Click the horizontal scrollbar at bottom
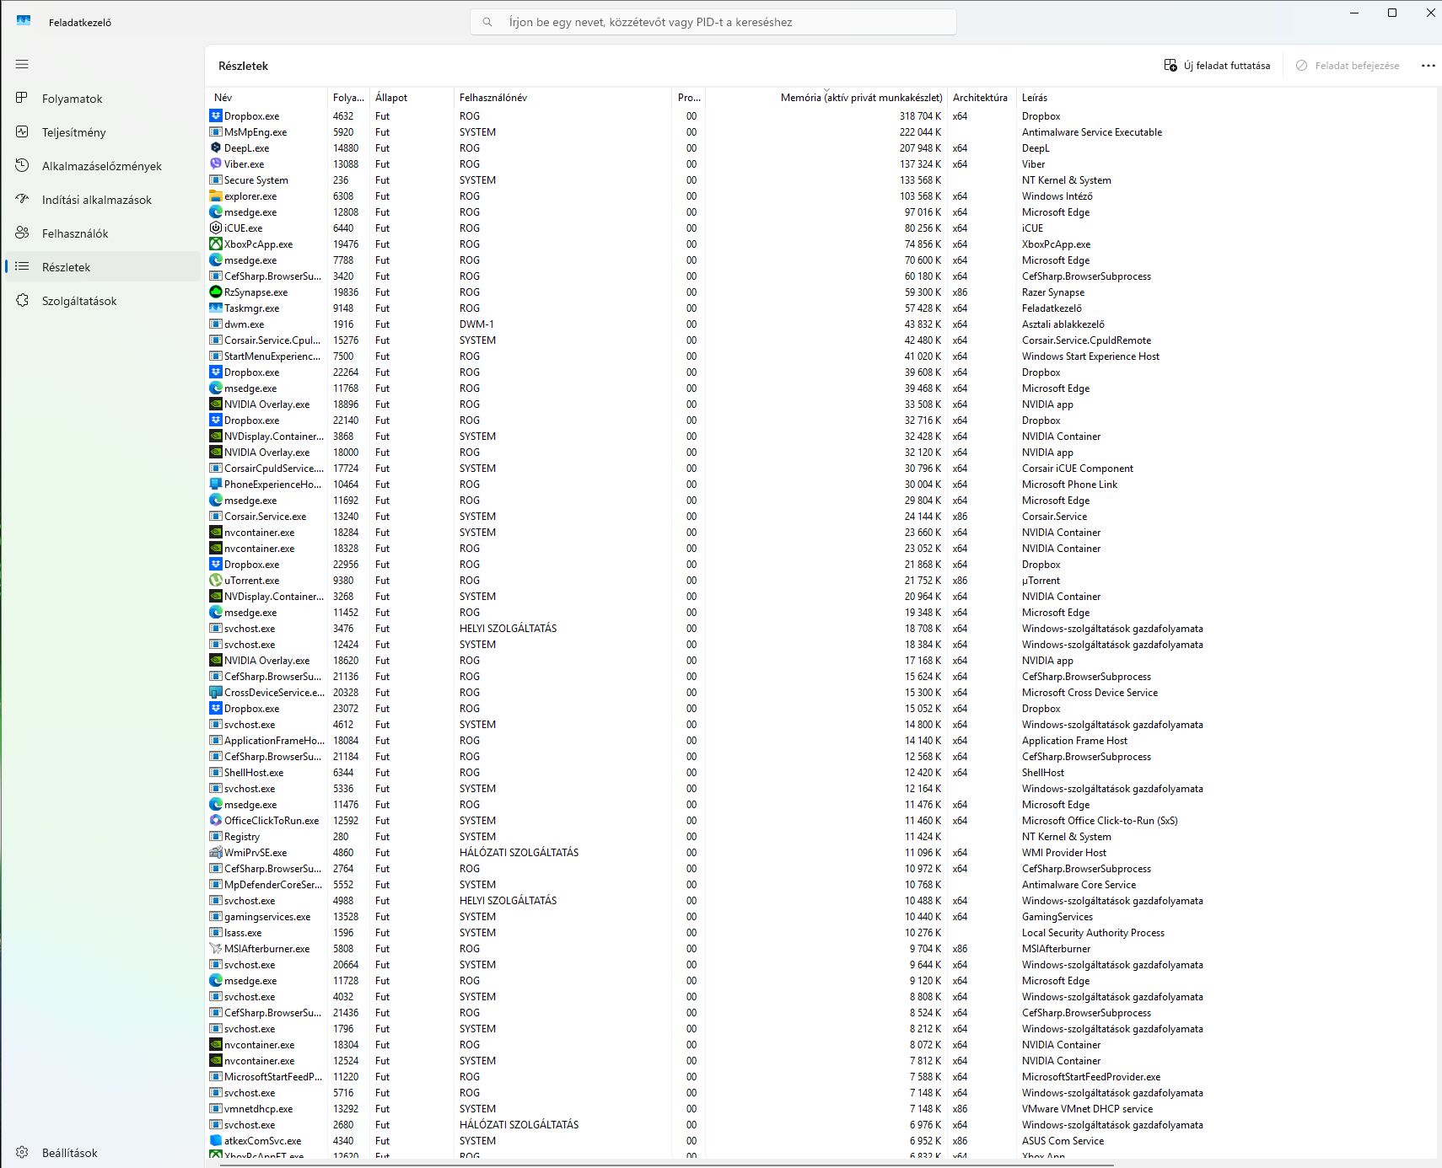Image resolution: width=1442 pixels, height=1168 pixels. 666,1164
